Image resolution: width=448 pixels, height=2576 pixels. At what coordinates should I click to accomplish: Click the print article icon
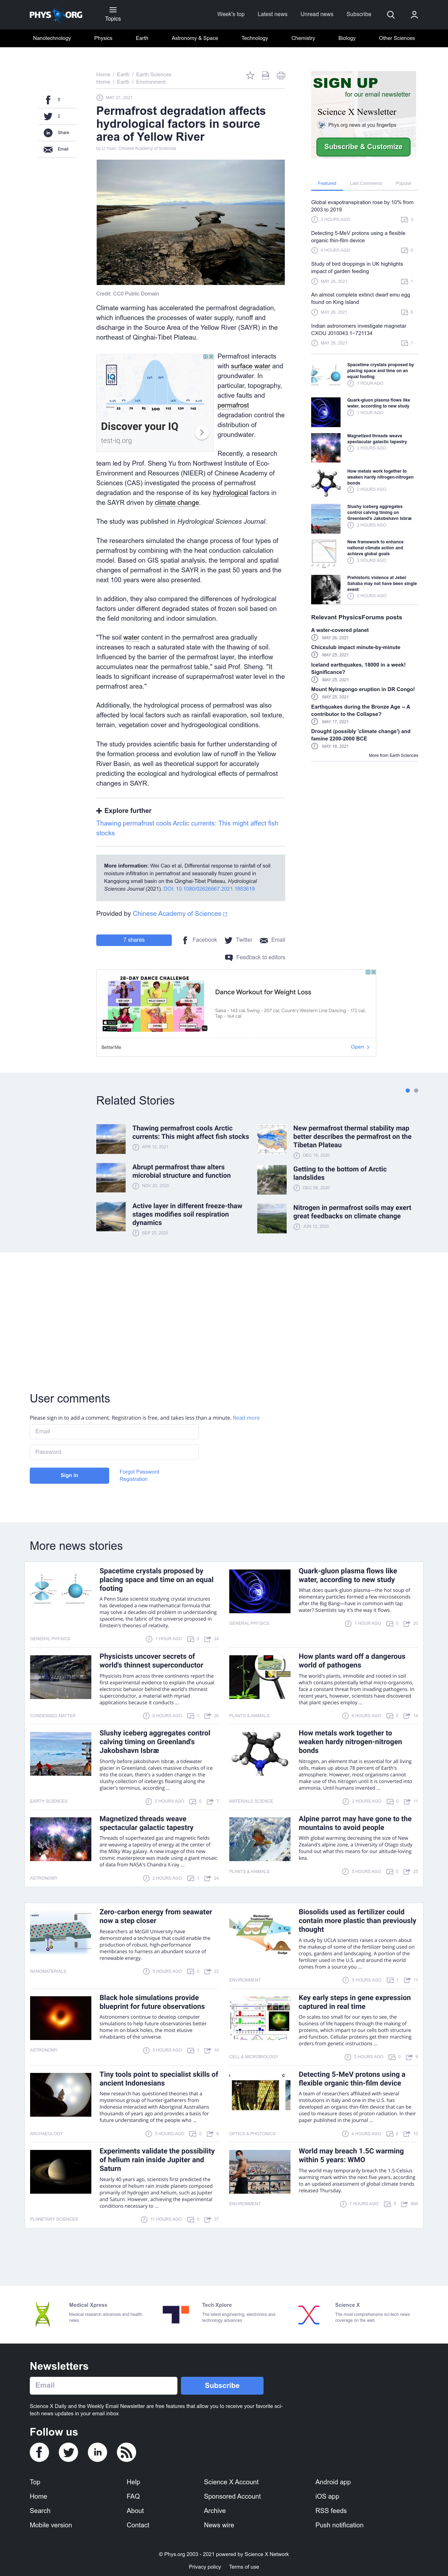tap(281, 75)
